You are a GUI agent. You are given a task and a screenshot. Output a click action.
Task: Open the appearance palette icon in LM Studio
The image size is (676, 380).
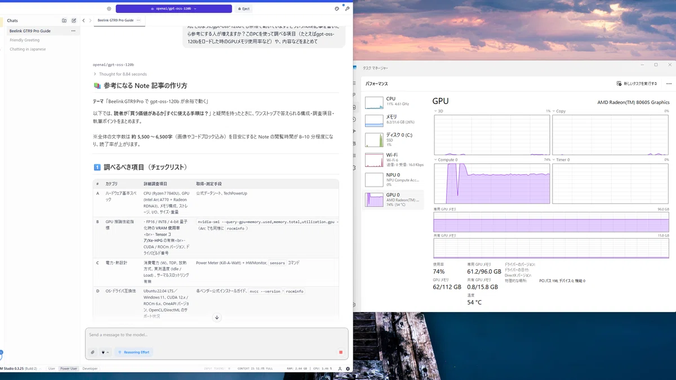tap(337, 9)
